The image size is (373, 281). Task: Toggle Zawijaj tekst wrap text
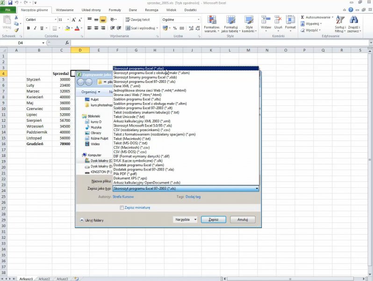137,20
